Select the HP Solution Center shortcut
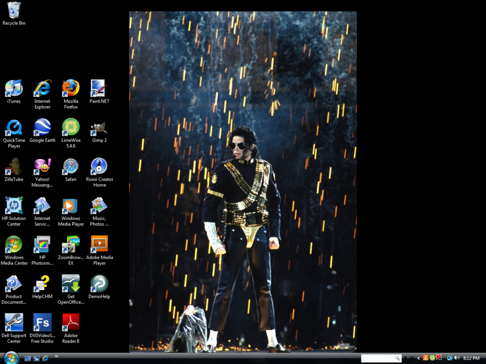This screenshot has height=364, width=486. (14, 211)
